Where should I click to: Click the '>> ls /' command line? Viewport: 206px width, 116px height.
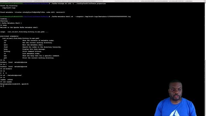tap(4, 64)
